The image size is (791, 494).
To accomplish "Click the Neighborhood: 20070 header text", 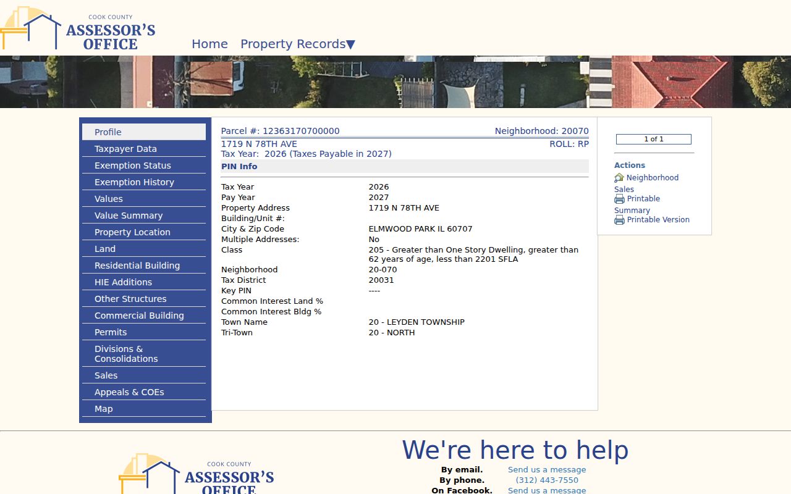I will [x=542, y=131].
